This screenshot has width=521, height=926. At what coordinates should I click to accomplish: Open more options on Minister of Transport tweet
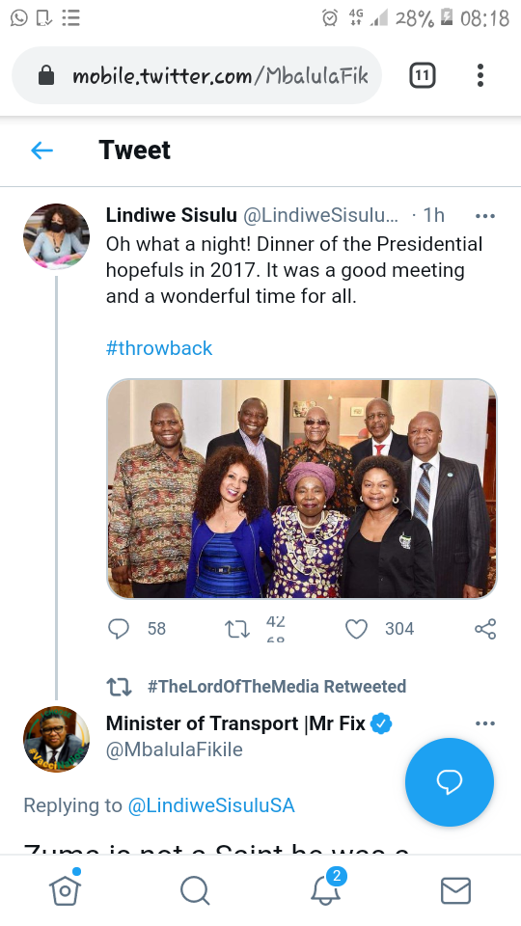[485, 723]
